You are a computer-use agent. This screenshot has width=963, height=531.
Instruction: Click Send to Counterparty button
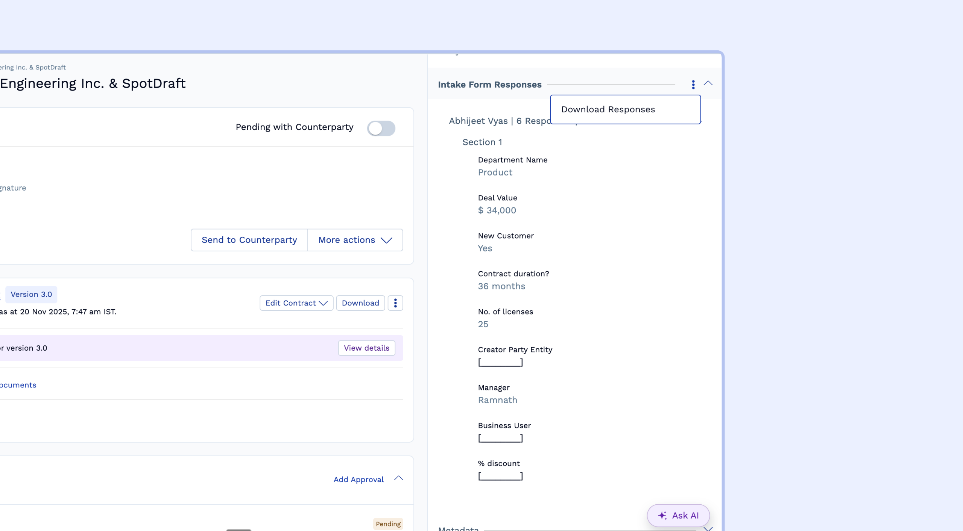tap(249, 240)
